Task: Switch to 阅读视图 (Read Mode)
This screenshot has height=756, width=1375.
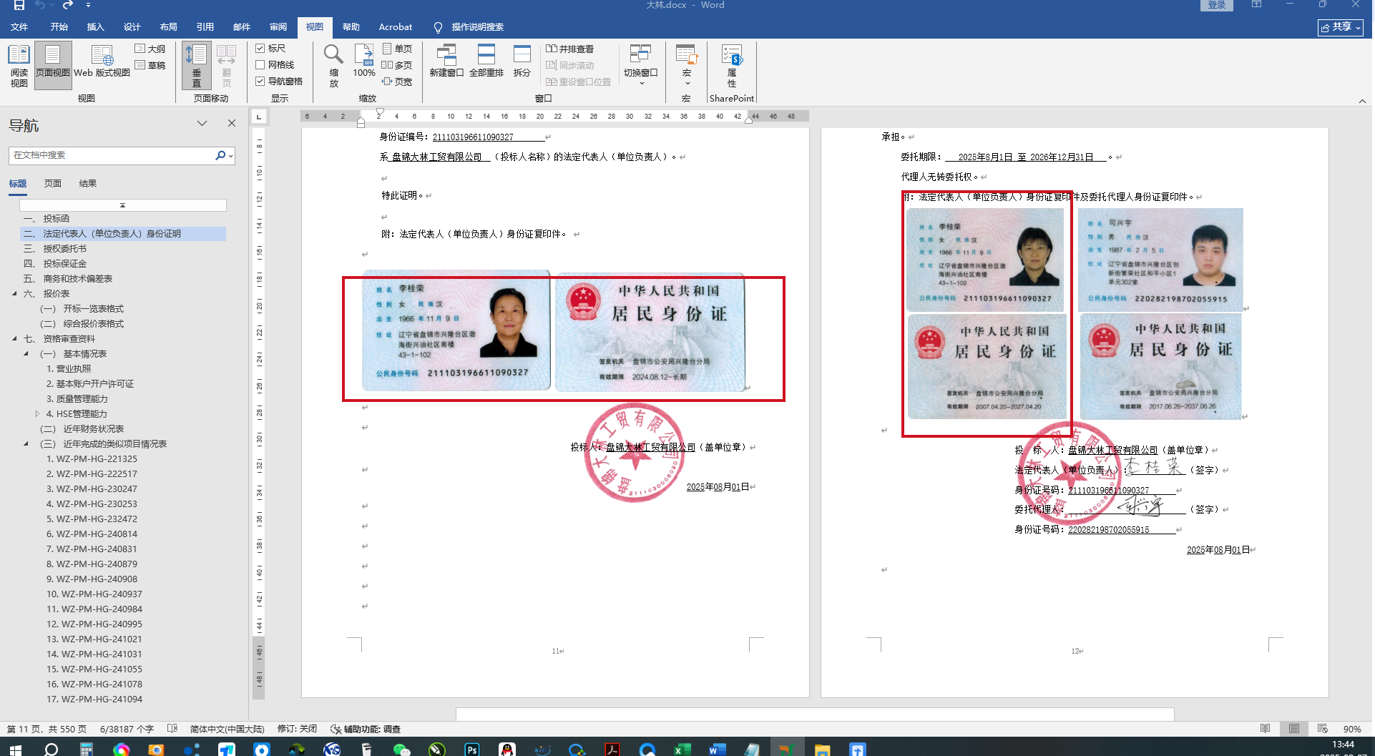Action: (x=19, y=65)
